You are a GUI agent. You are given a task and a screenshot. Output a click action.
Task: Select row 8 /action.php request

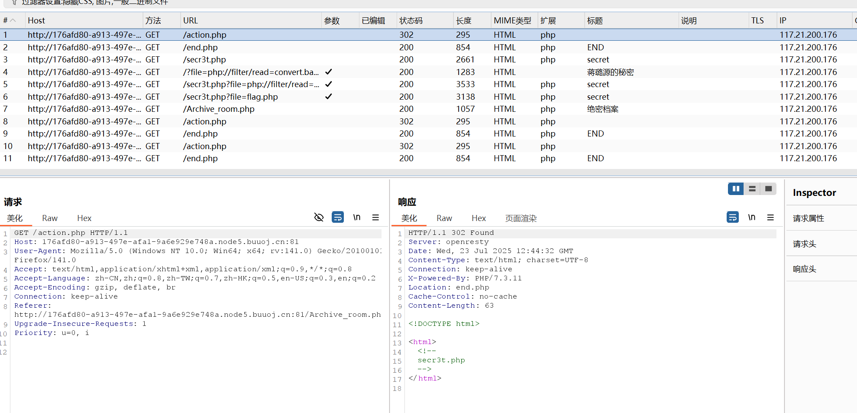428,121
